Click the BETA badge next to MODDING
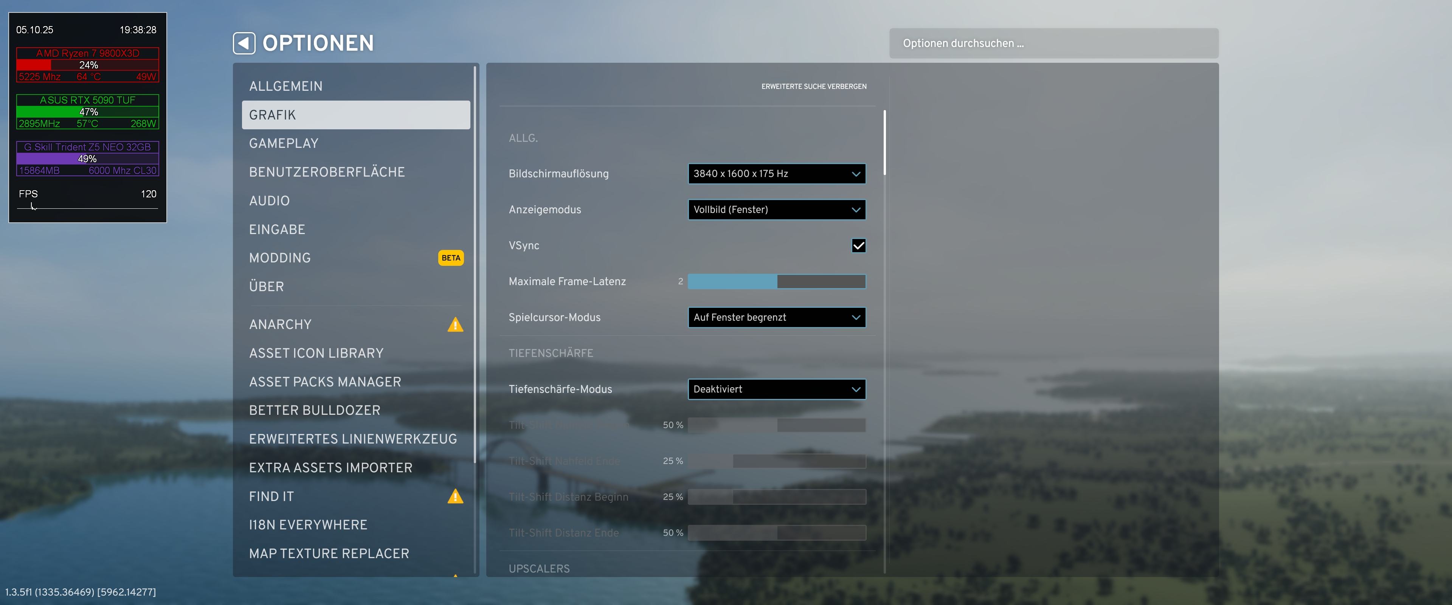This screenshot has height=605, width=1452. (x=450, y=258)
